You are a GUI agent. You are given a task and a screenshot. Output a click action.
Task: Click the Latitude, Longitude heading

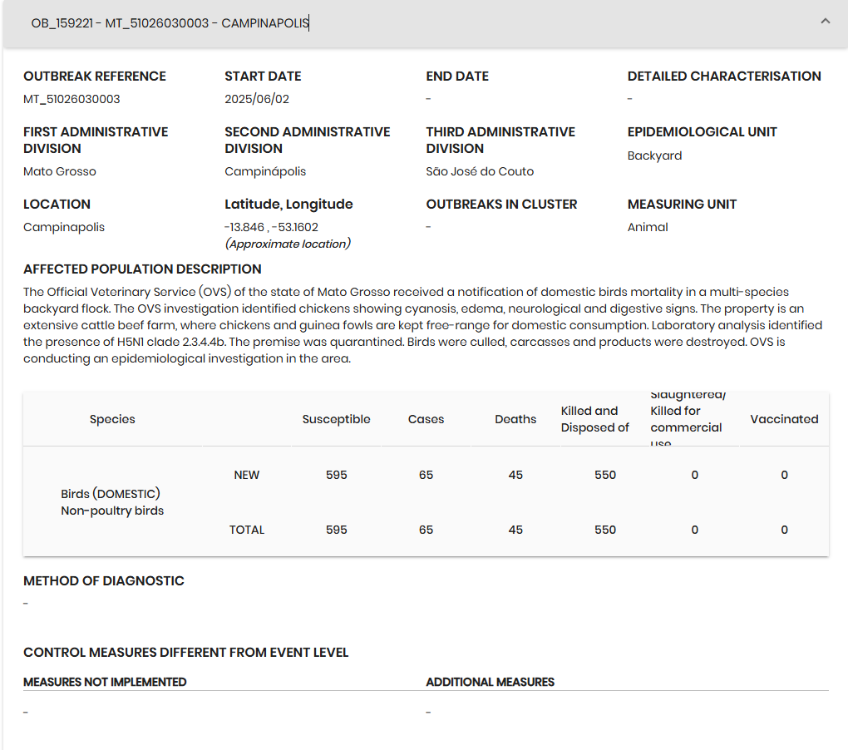coord(288,205)
